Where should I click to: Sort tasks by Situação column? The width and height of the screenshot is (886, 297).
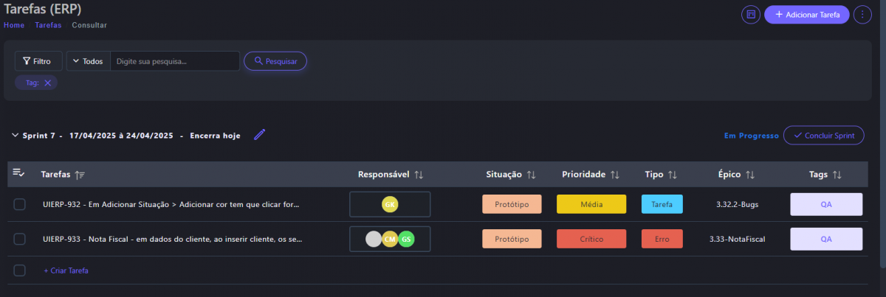(531, 175)
